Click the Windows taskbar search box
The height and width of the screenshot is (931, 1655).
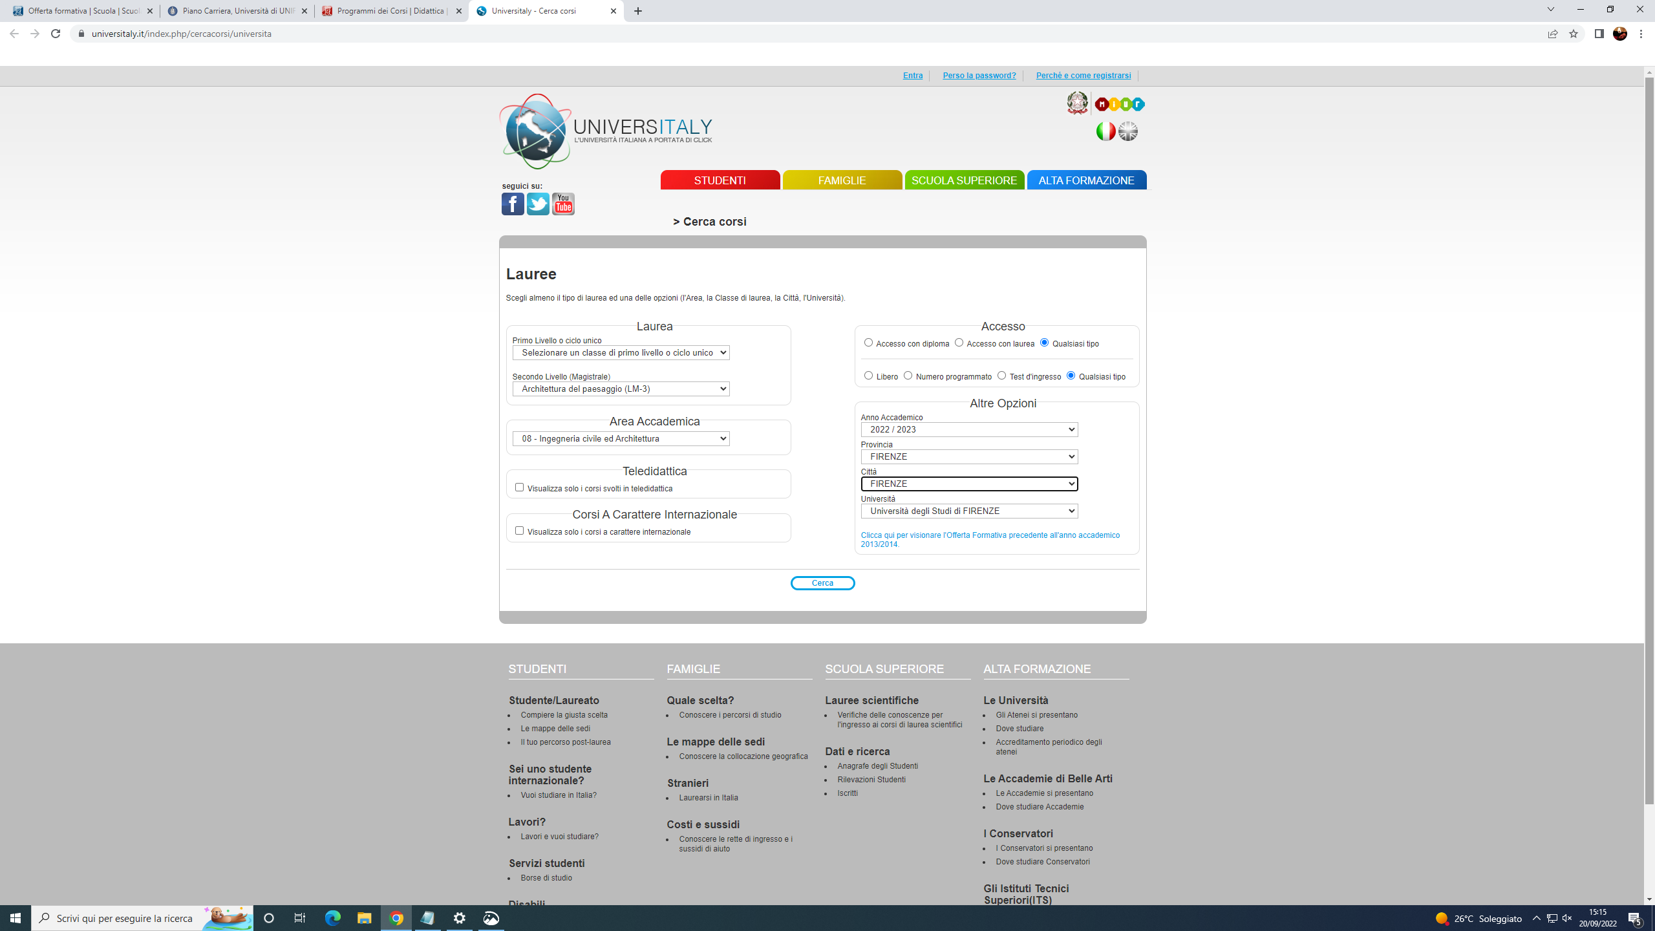coord(142,918)
